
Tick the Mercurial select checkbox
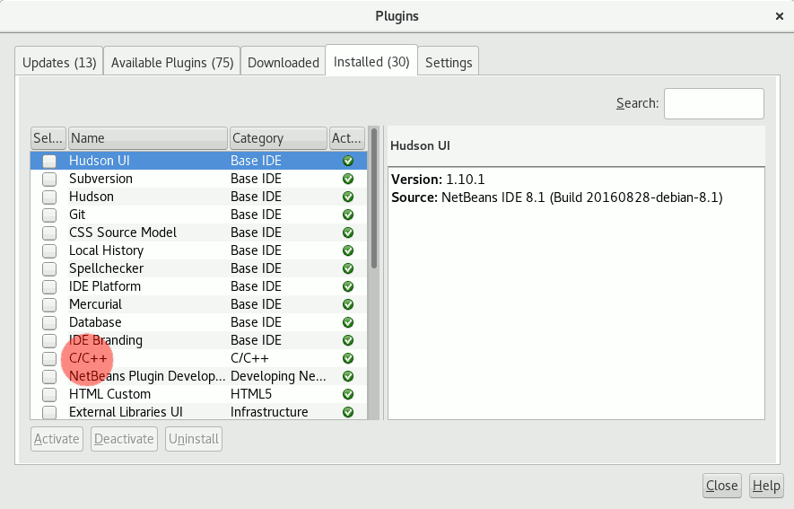pyautogui.click(x=49, y=305)
